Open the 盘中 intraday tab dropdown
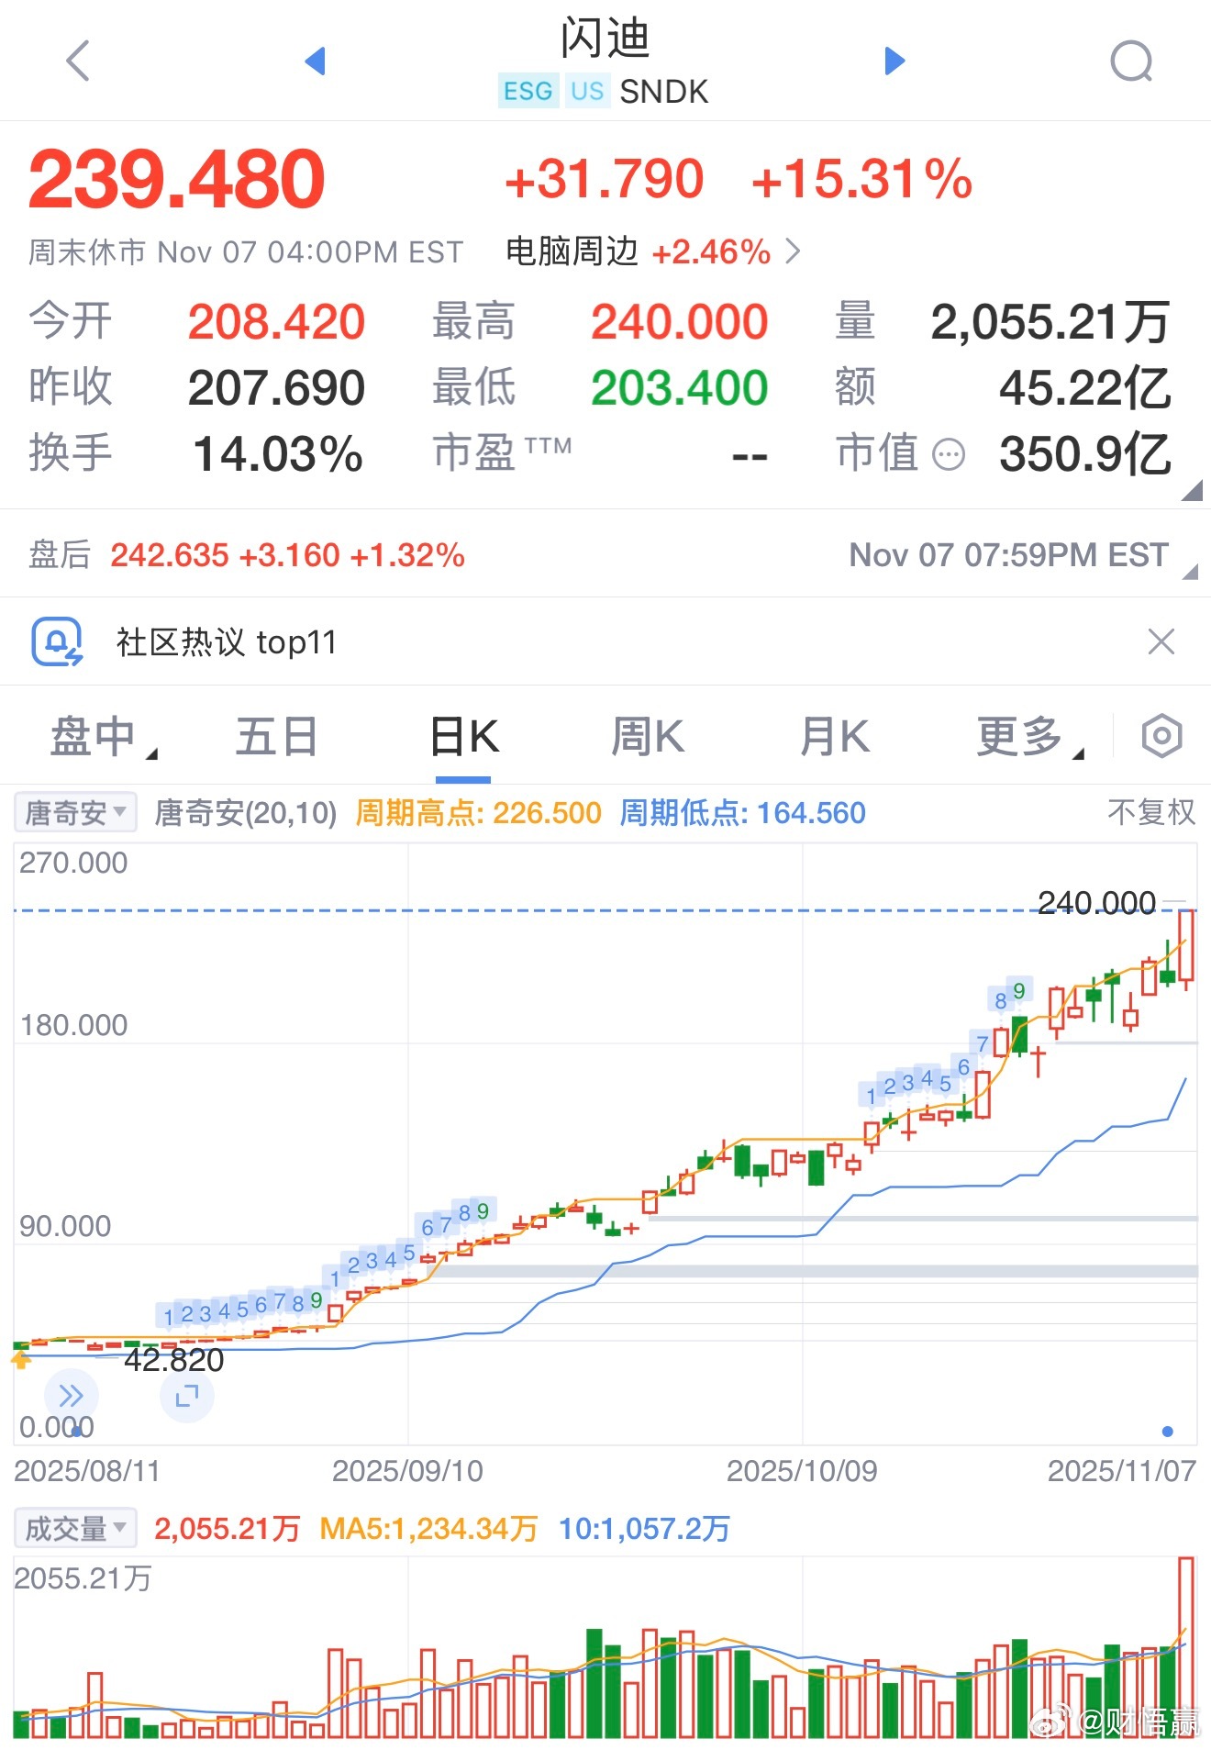 [x=103, y=737]
